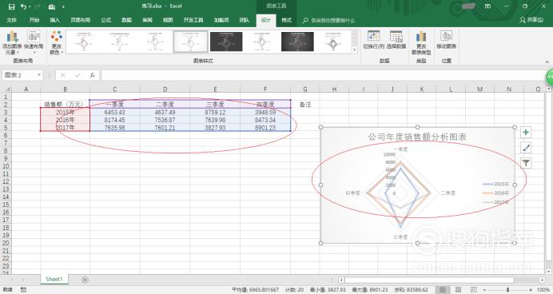553x294 pixels.
Task: Click Change Chart Type (更改图表类型)
Action: [x=421, y=42]
